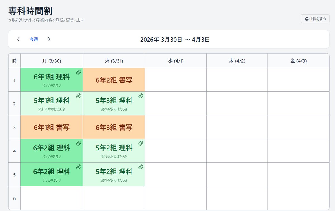Screen dimensions: 335x211
Task: Edit the 5年3組 理科 lesson on Tuesday
Action: pos(114,103)
